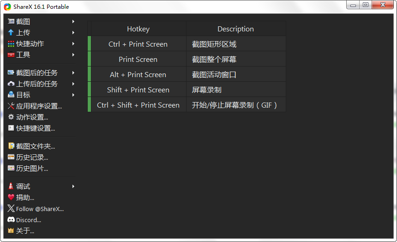Image resolution: width=397 pixels, height=242 pixels.
Task: Click the colorful grid icon for 快捷动作
Action: 11,44
